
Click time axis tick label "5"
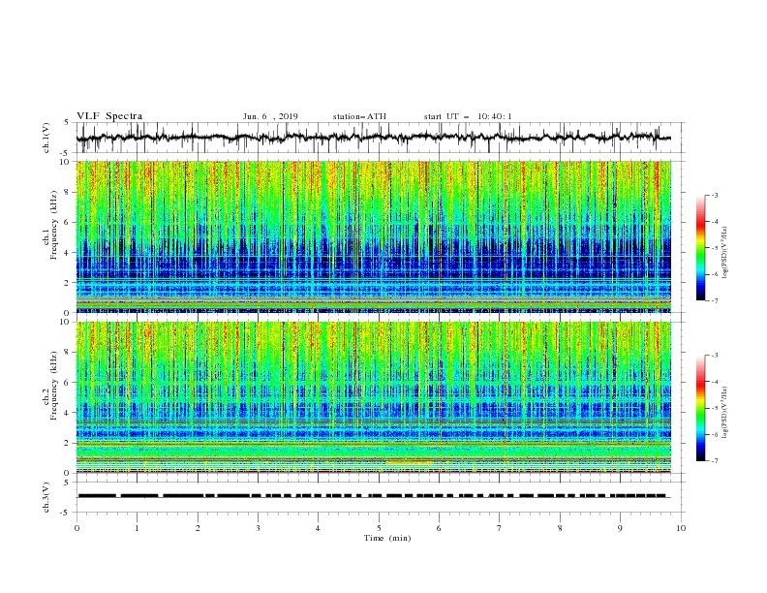click(379, 528)
